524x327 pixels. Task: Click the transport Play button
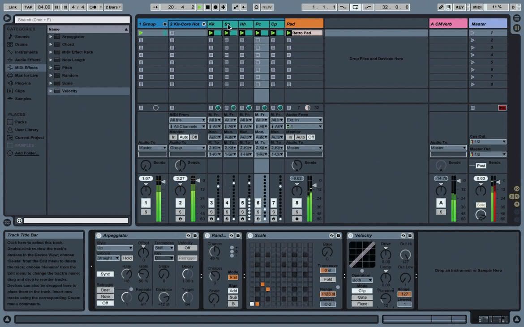199,7
